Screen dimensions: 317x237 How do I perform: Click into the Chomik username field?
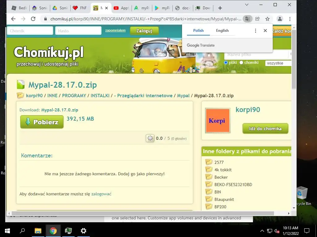pos(30,31)
